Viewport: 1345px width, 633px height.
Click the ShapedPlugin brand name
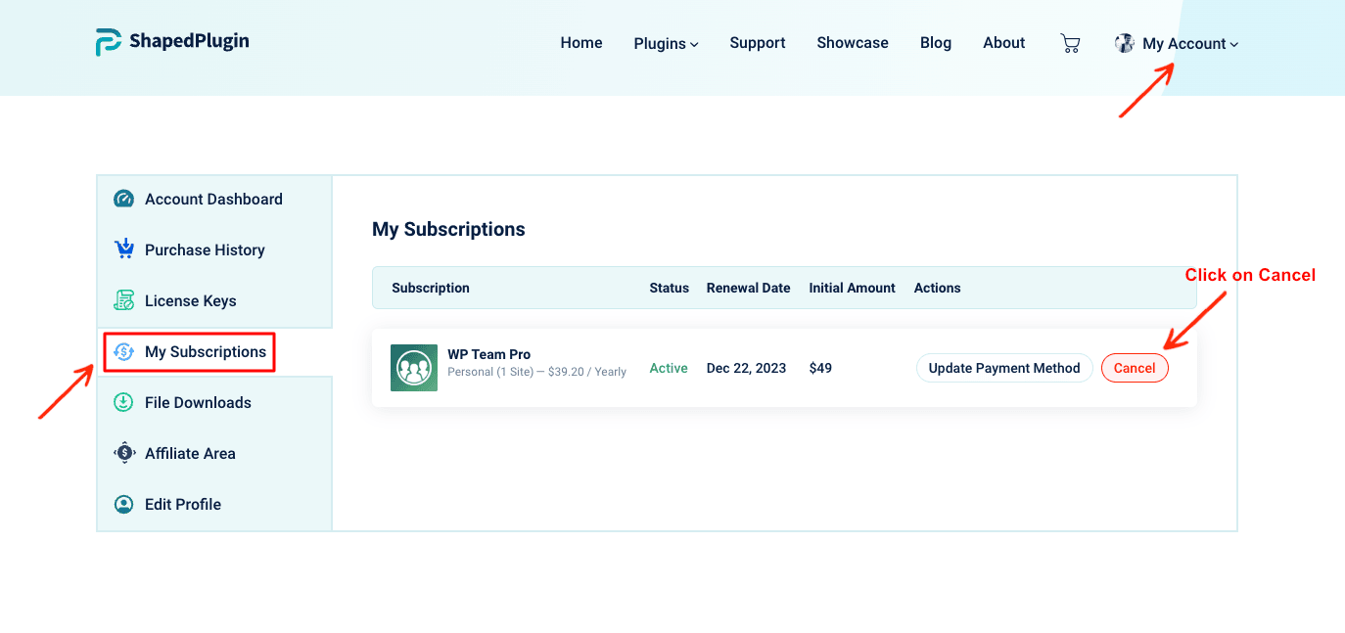pos(189,41)
